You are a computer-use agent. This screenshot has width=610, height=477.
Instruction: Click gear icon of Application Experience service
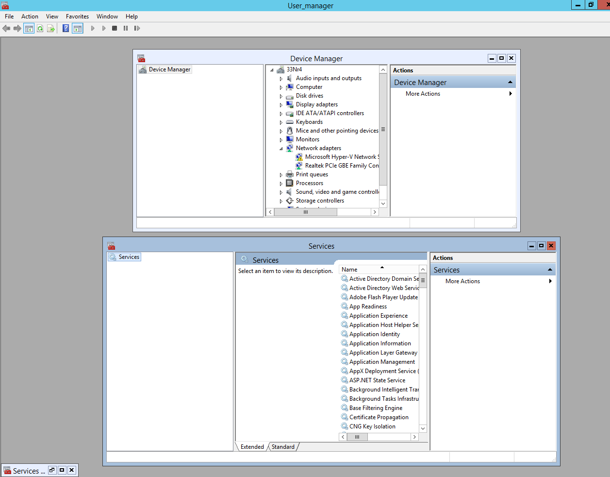click(345, 315)
